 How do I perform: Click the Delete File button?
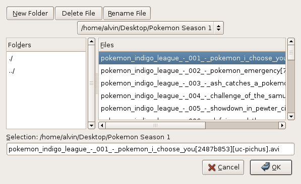point(79,14)
